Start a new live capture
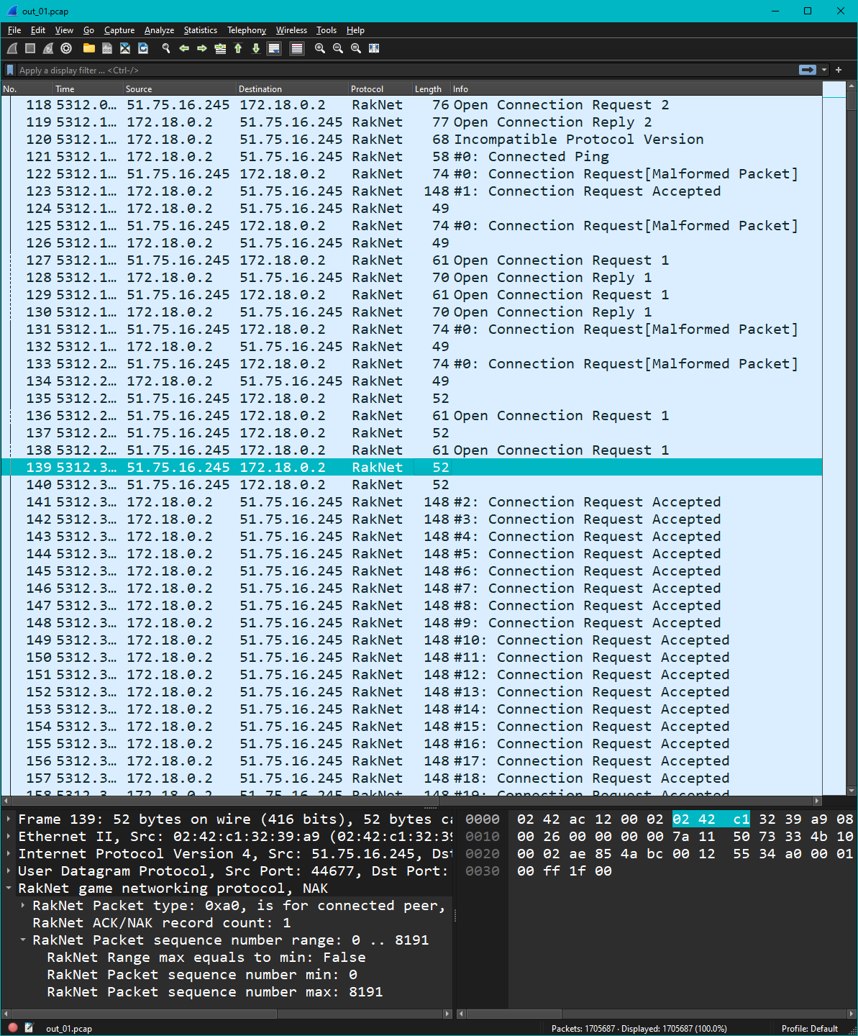 (x=12, y=48)
